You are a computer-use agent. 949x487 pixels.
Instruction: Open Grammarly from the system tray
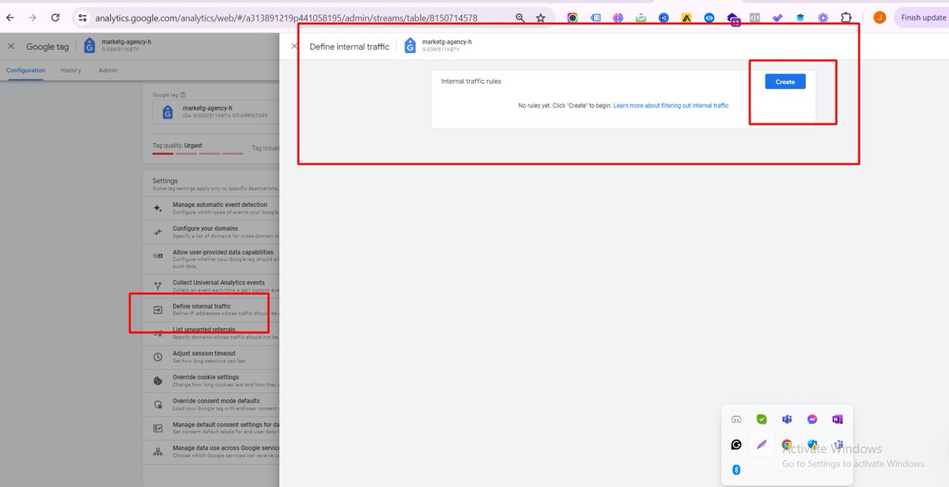pyautogui.click(x=736, y=445)
